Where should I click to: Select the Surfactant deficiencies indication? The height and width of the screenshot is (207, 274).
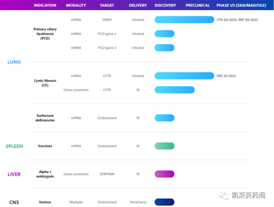coord(45,118)
